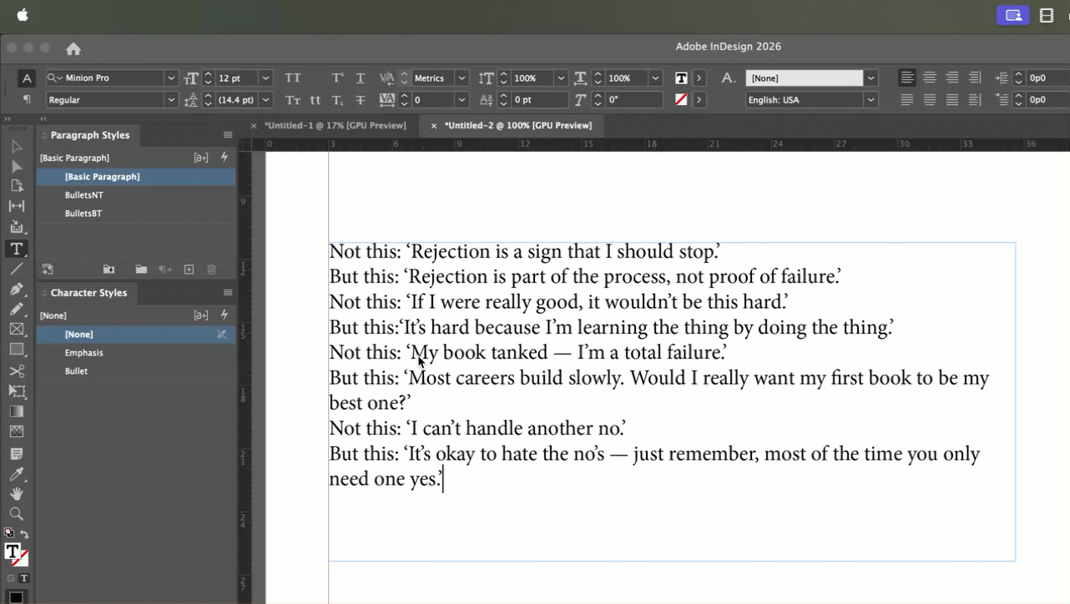Select the Free Transform tool
1070x604 pixels.
[16, 391]
